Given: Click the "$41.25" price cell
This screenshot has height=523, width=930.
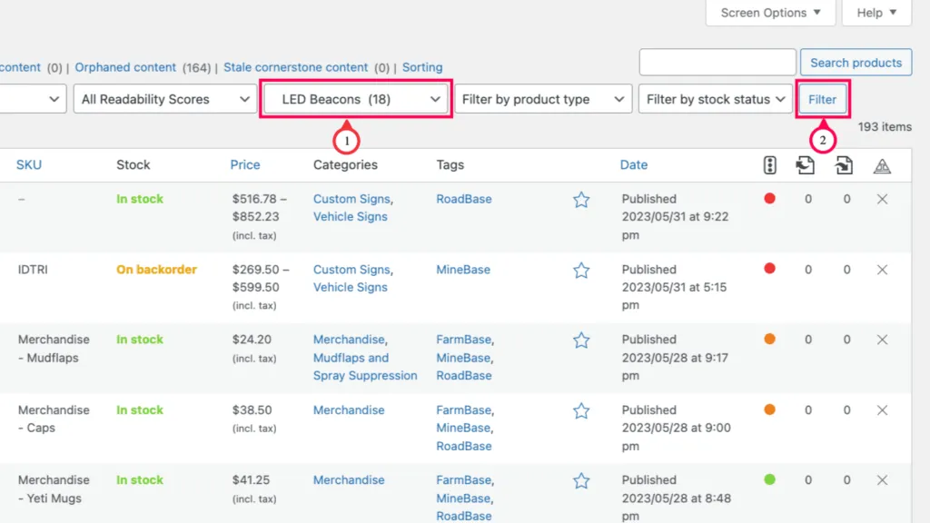Looking at the screenshot, I should coord(251,479).
